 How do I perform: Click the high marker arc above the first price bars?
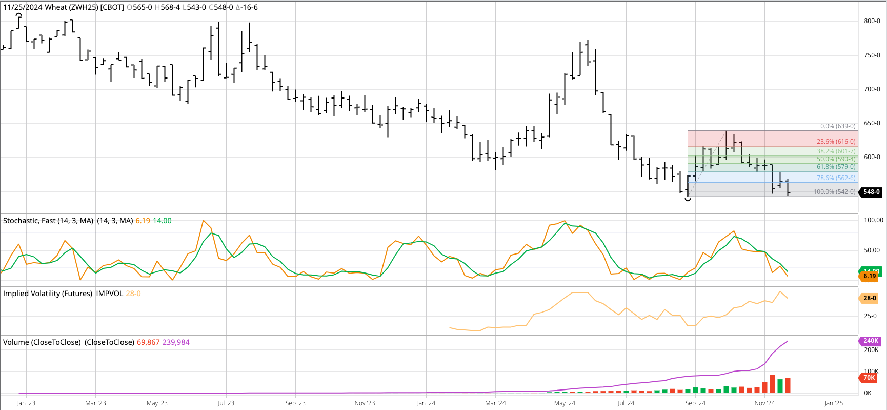(19, 15)
